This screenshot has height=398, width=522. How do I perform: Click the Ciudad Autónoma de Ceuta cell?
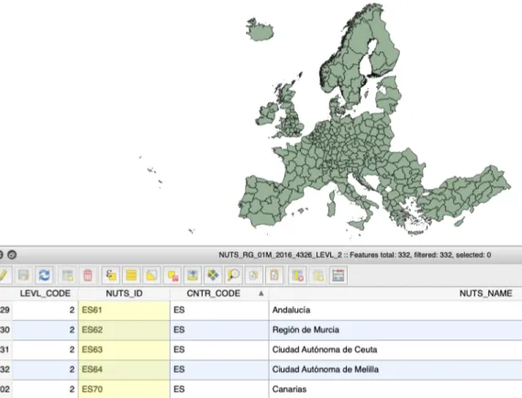tap(395, 349)
